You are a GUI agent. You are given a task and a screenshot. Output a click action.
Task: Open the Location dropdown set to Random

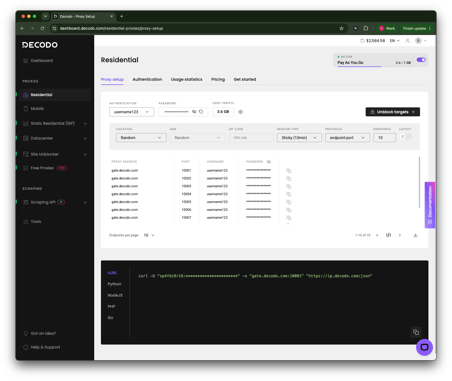tap(141, 138)
